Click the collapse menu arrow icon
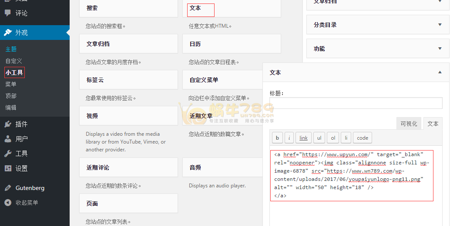 pos(8,203)
